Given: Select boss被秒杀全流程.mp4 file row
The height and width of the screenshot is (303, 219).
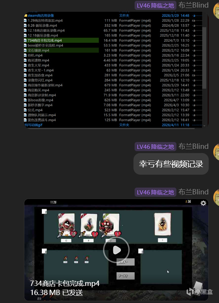Looking at the screenshot, I should coord(113,46).
